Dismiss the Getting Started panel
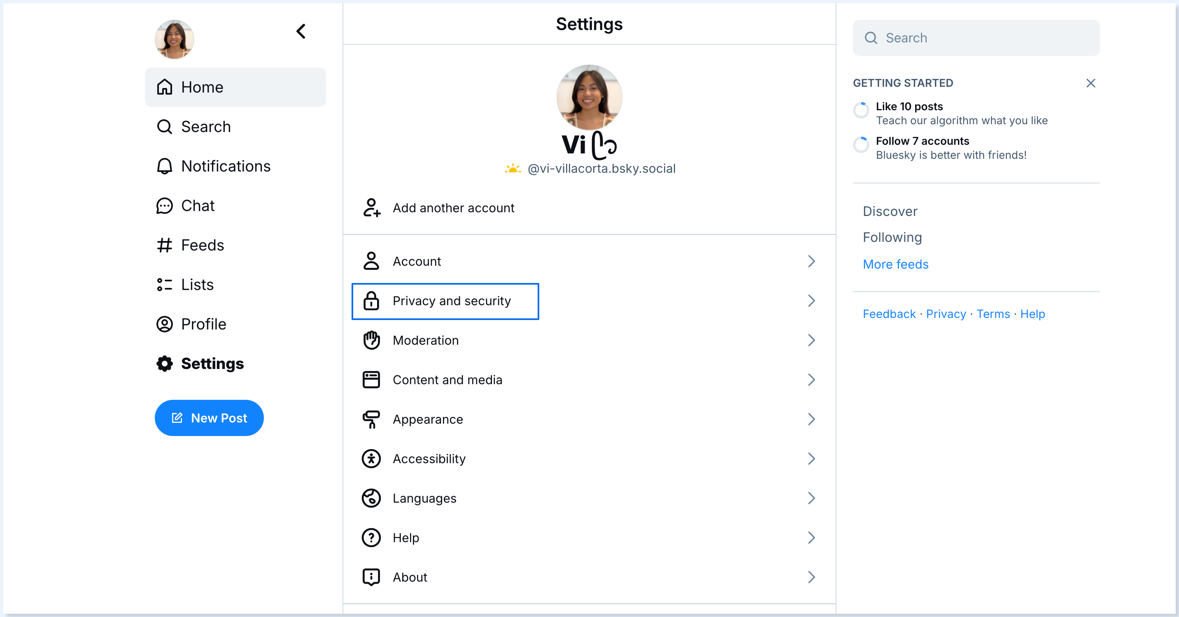1179x617 pixels. click(1090, 83)
